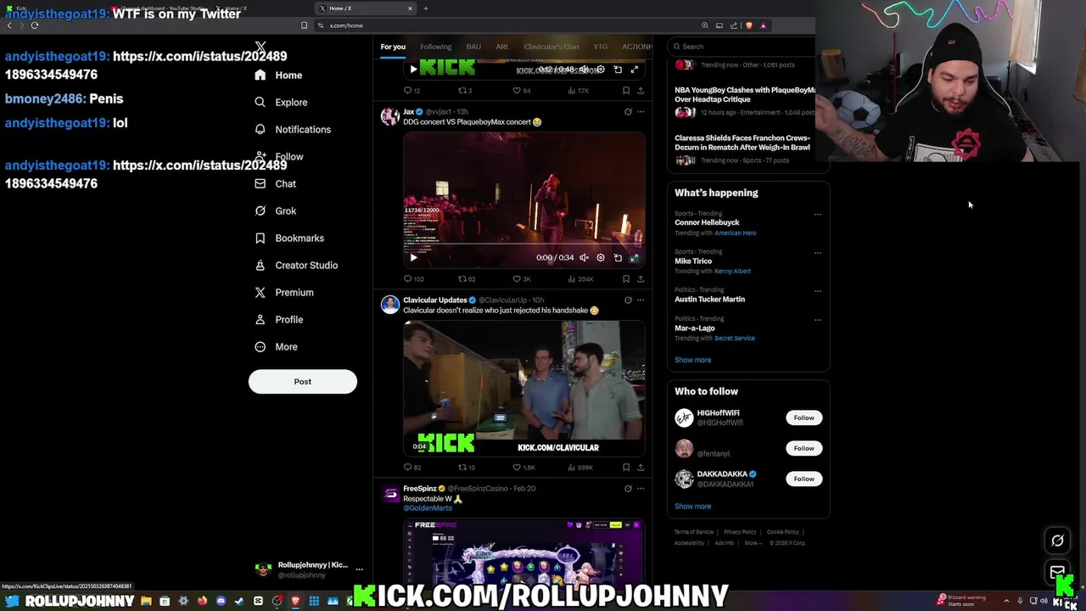
Task: Switch to the YTG timeline tab
Action: tap(601, 47)
